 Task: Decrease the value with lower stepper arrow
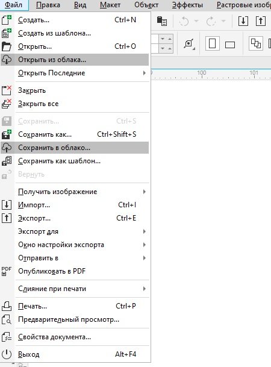[163, 49]
